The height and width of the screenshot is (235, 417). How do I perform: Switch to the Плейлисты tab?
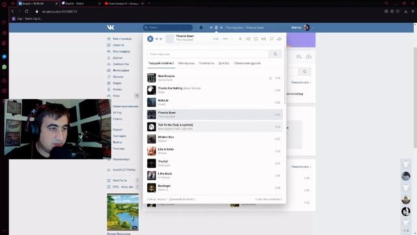[207, 63]
